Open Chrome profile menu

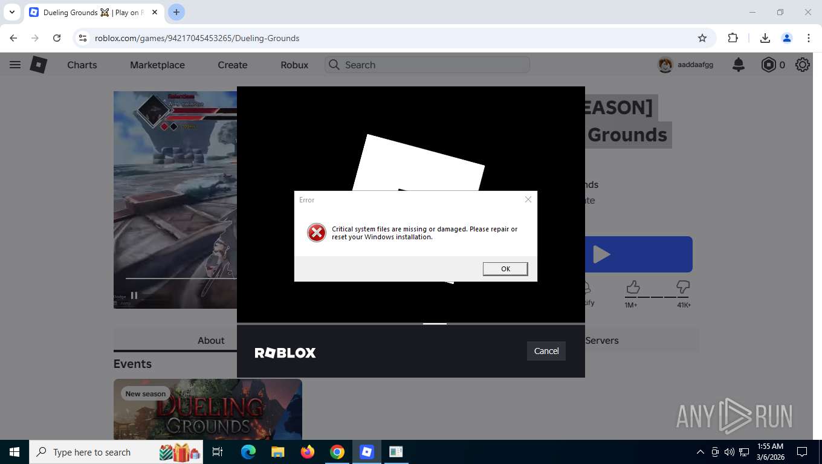tap(787, 38)
